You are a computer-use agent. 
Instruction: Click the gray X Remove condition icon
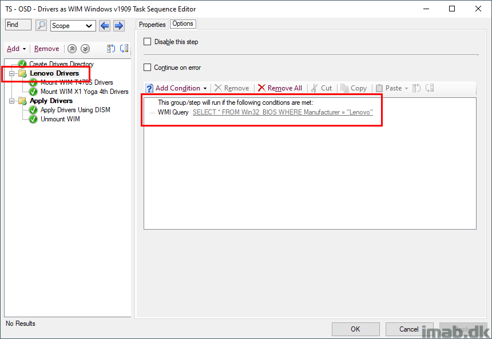(x=218, y=88)
